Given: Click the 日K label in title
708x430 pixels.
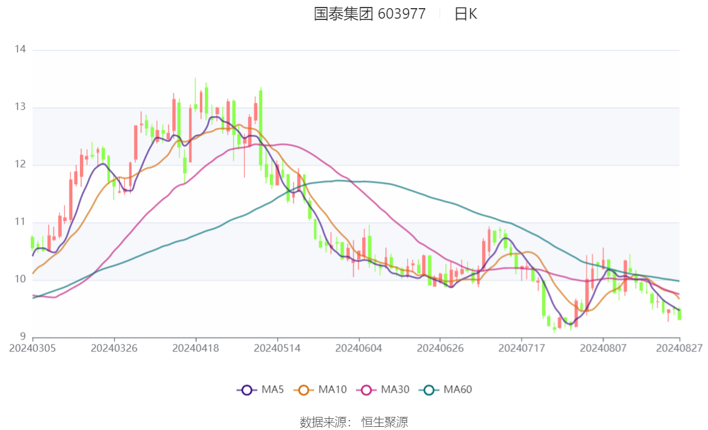Looking at the screenshot, I should coord(466,14).
